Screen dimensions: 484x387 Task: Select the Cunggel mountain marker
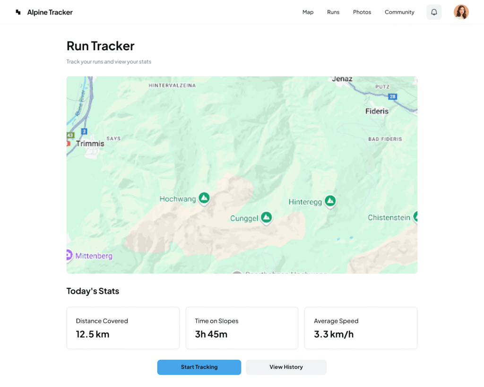(267, 217)
